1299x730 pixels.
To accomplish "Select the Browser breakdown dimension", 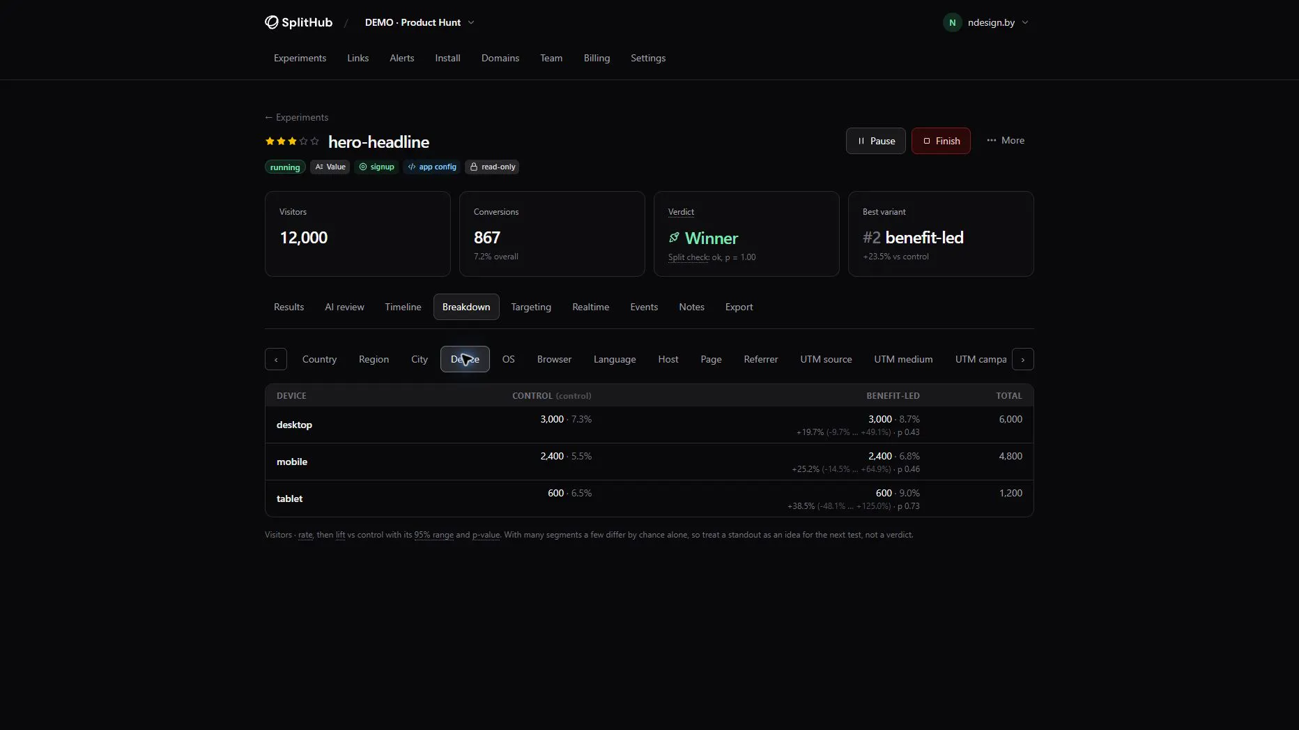I will point(554,359).
